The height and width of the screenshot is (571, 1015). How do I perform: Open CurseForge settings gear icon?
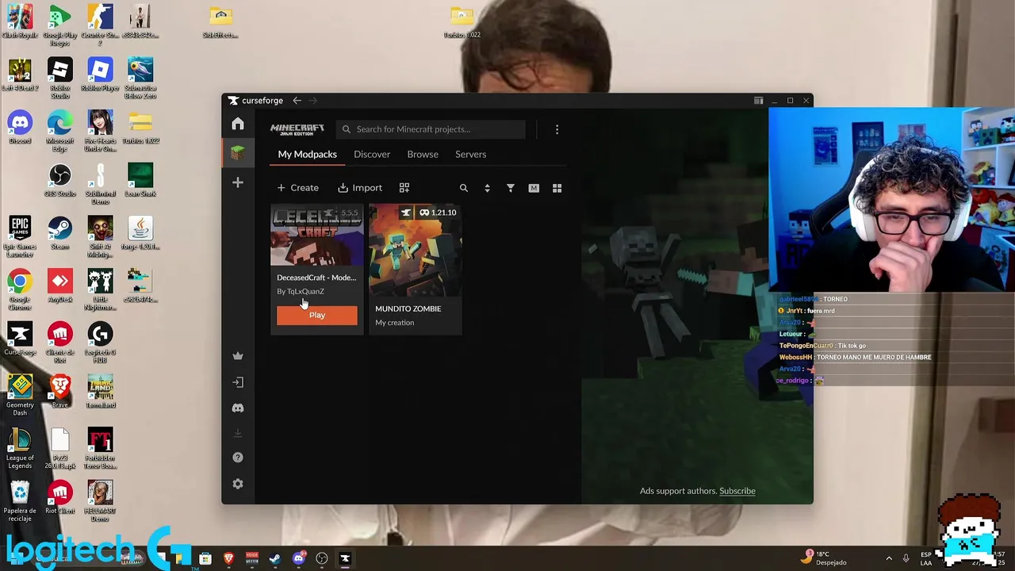[238, 484]
